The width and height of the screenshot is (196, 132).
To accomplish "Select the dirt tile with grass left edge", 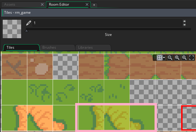I will pyautogui.click(x=117, y=67).
